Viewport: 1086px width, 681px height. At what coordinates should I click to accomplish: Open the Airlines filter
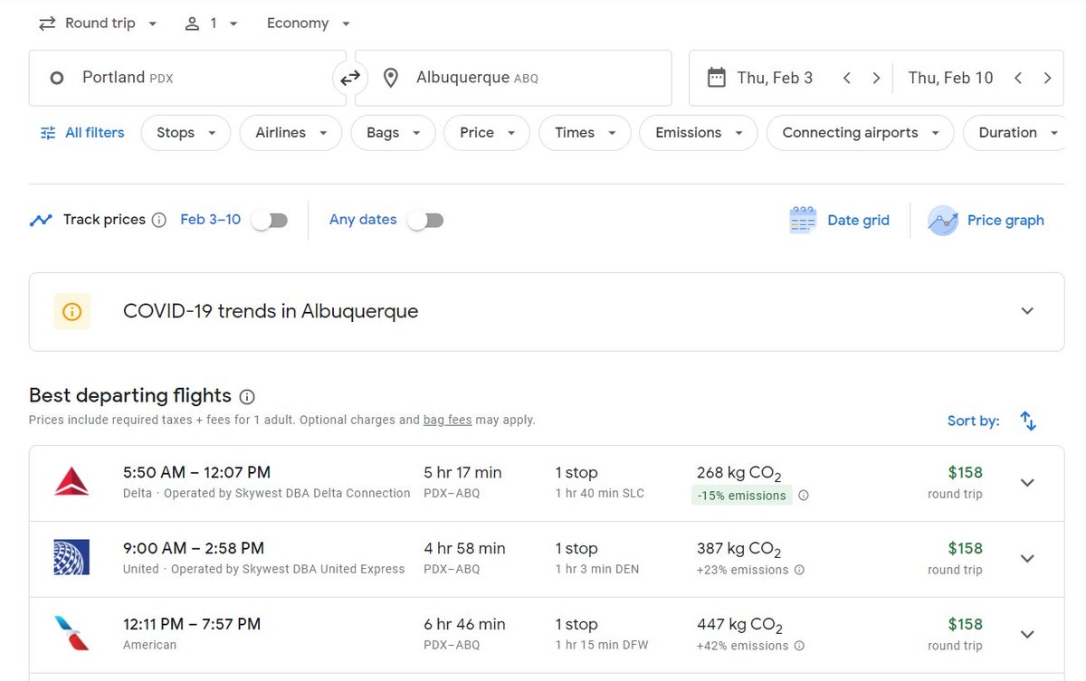[290, 132]
